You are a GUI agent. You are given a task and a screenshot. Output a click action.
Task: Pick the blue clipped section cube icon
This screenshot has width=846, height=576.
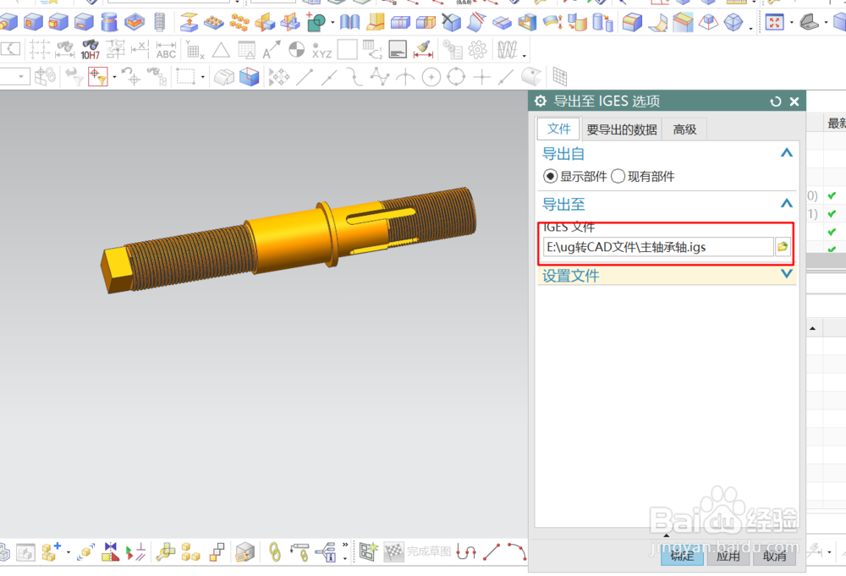[x=250, y=77]
